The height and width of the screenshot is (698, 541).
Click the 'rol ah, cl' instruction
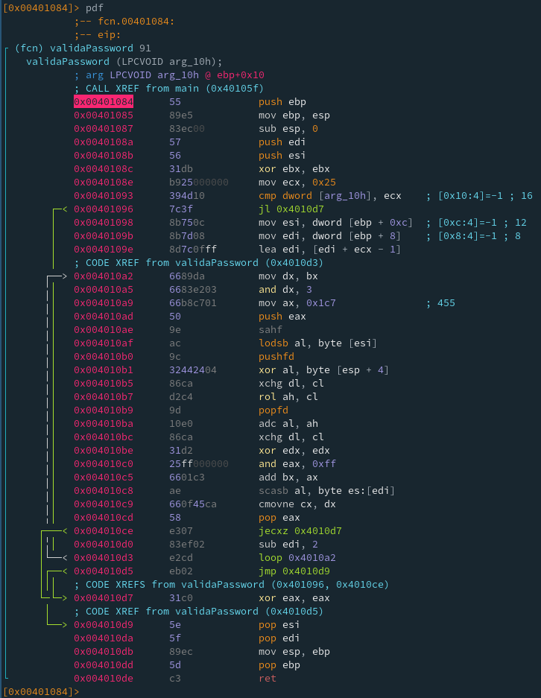[x=288, y=396]
